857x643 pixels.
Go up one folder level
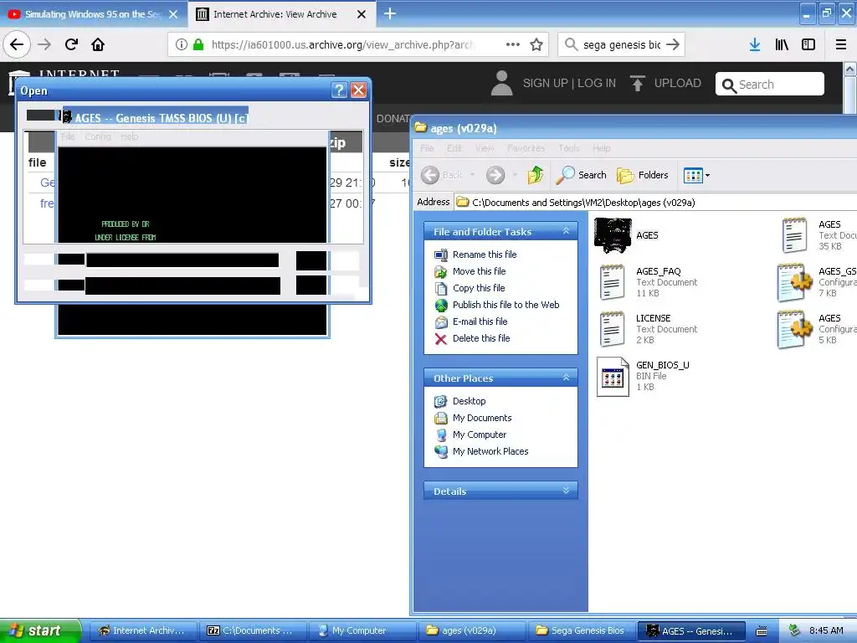coord(536,175)
